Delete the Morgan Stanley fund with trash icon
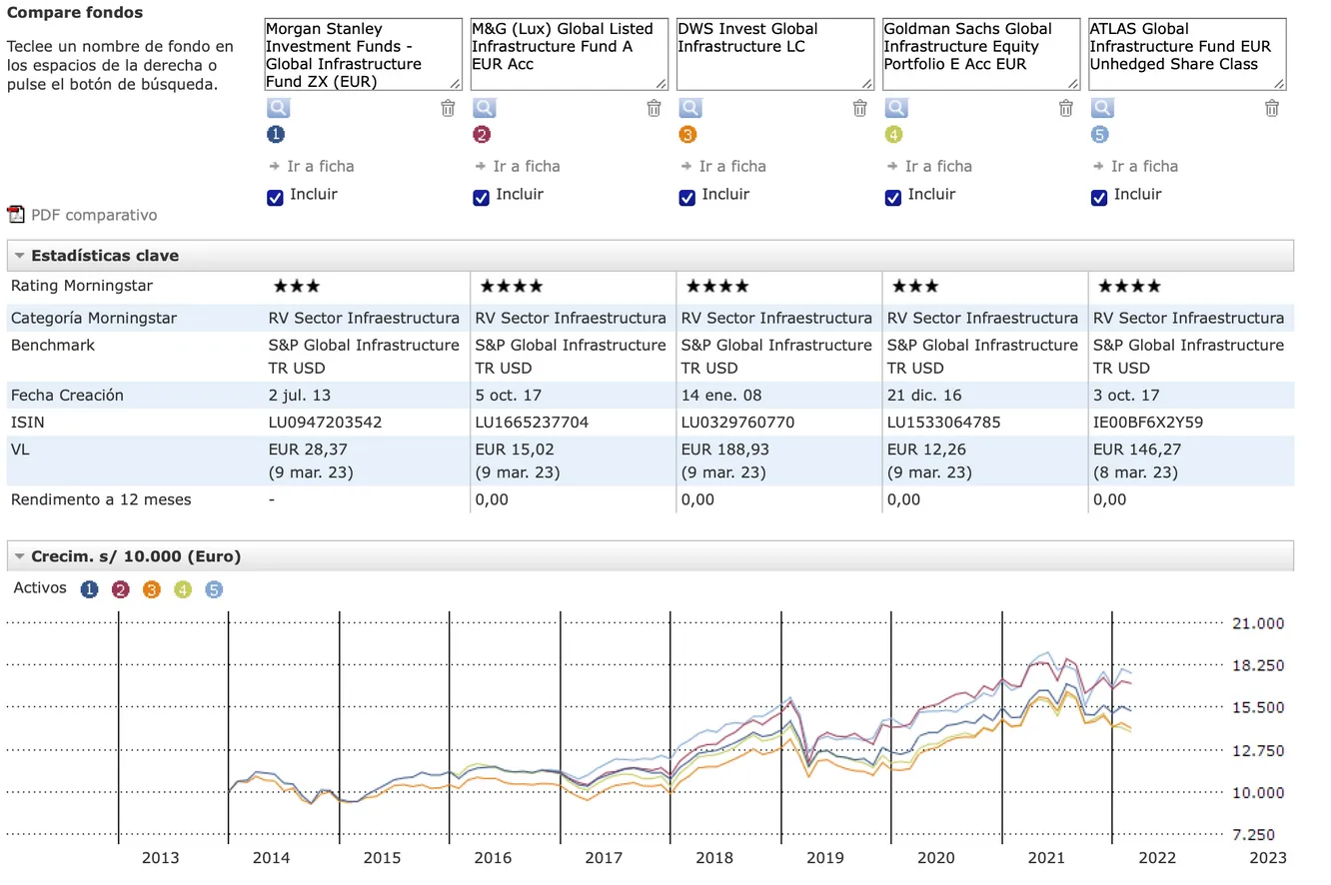 coord(448,108)
